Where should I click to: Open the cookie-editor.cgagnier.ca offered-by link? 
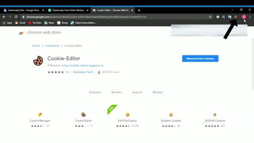[x=83, y=66]
